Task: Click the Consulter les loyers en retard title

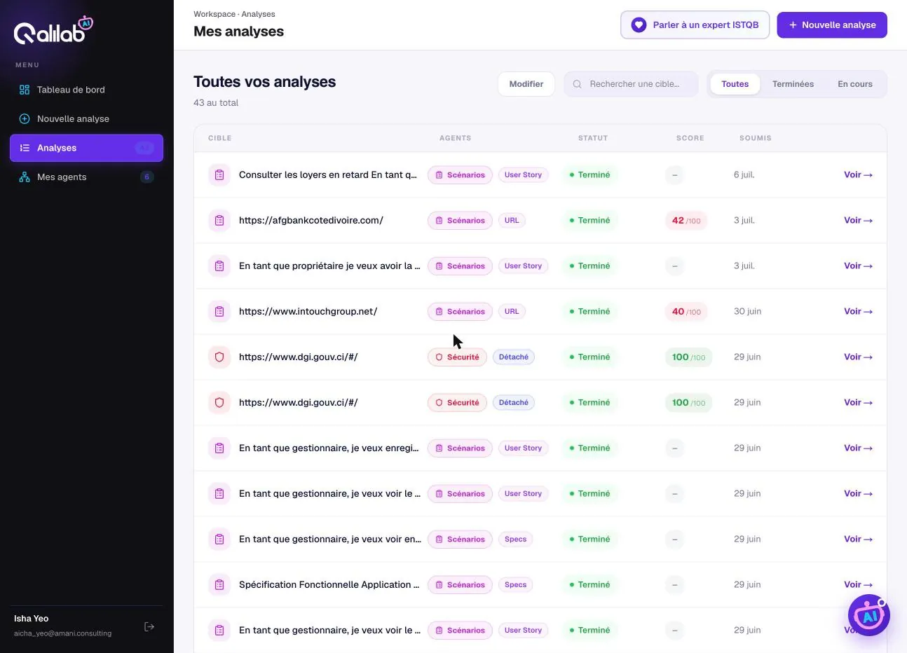Action: point(328,175)
